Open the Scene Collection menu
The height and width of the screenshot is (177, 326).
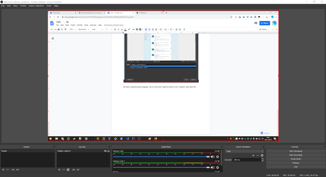36,6
